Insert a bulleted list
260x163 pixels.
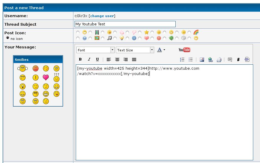tap(190, 59)
